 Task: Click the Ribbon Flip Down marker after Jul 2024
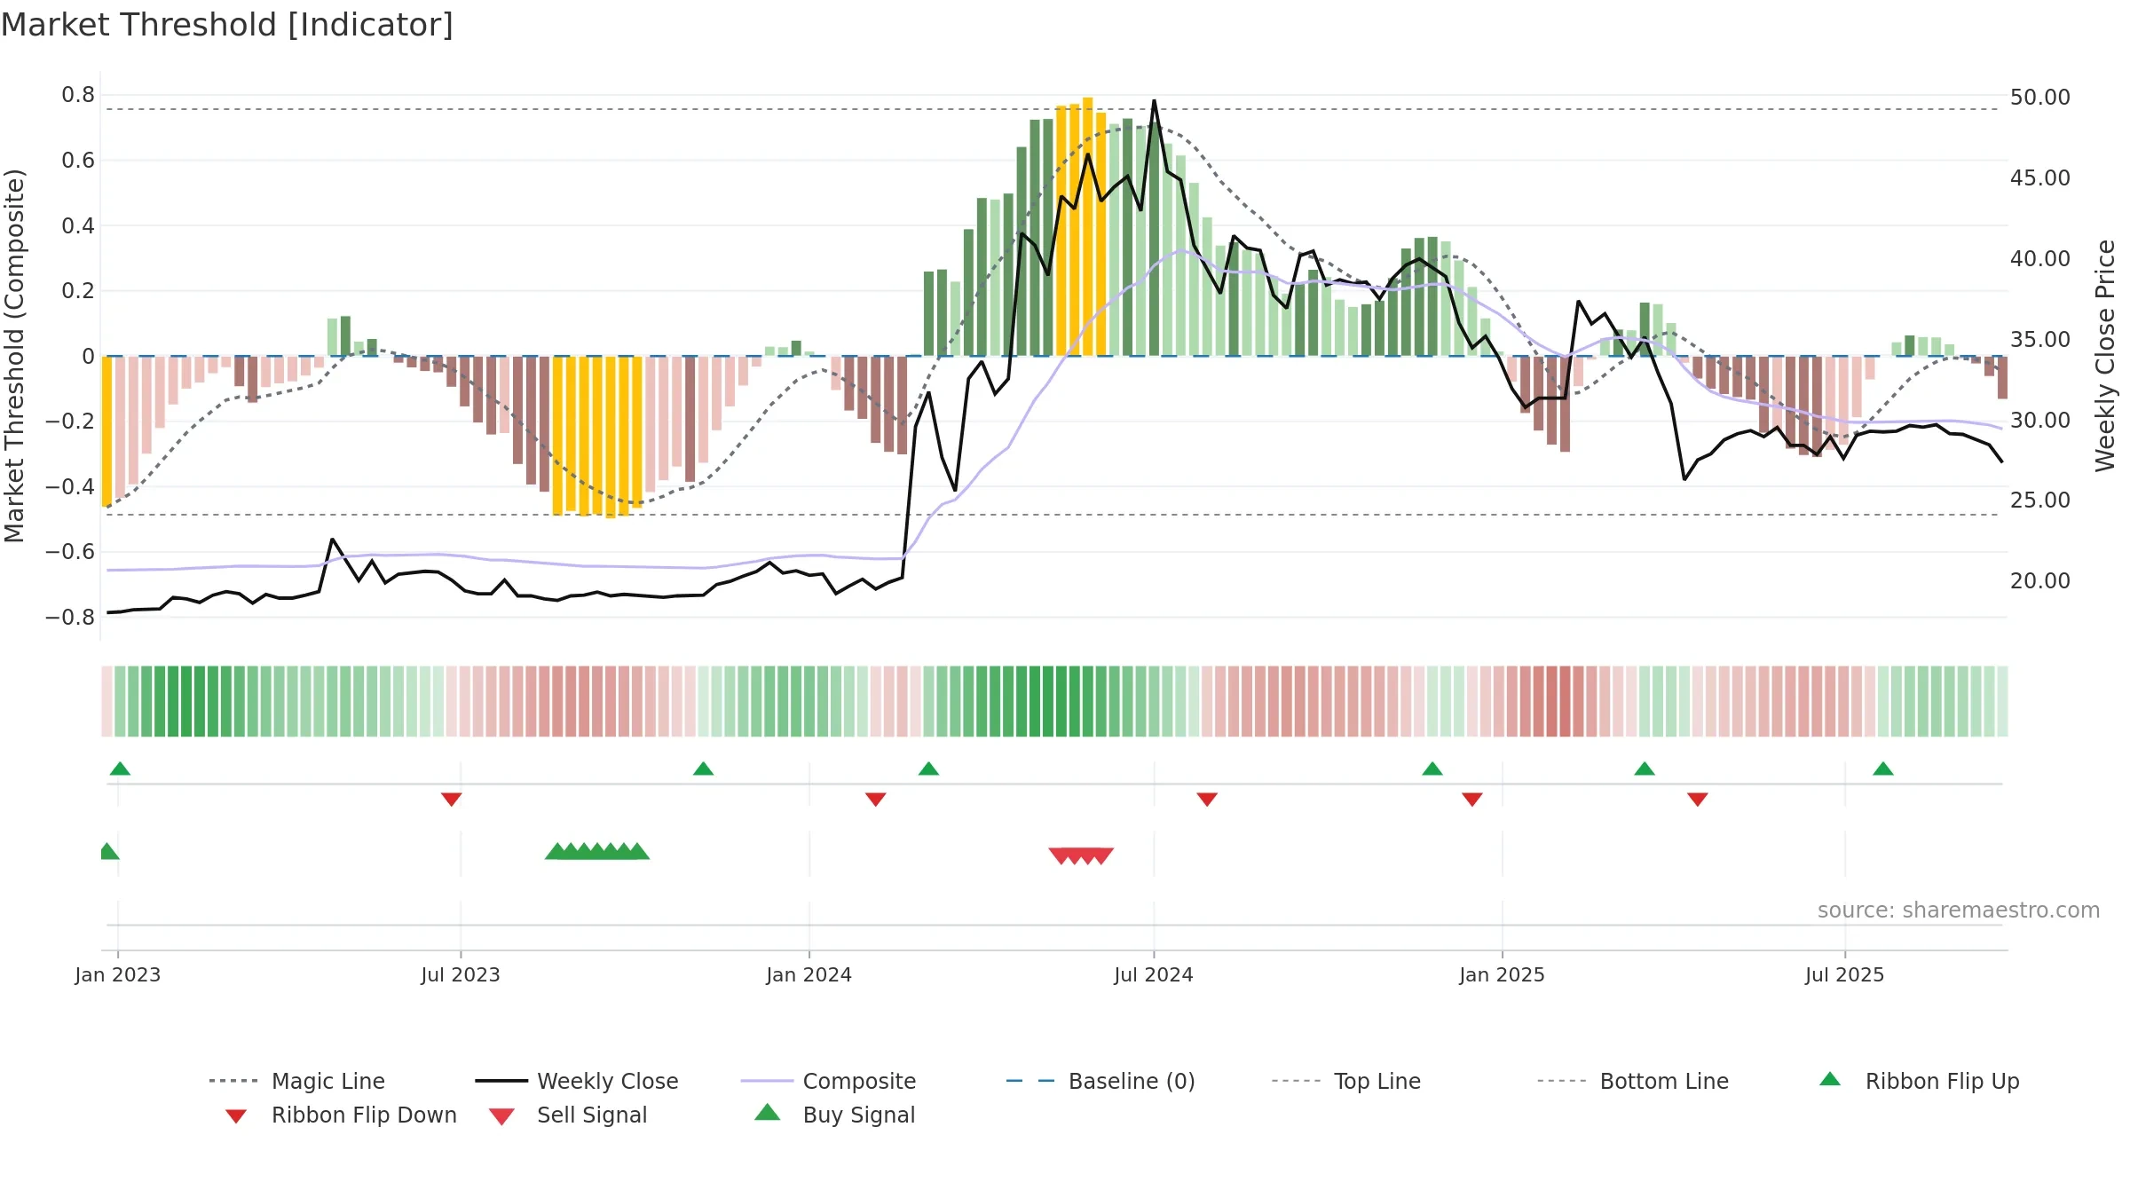(x=1207, y=800)
